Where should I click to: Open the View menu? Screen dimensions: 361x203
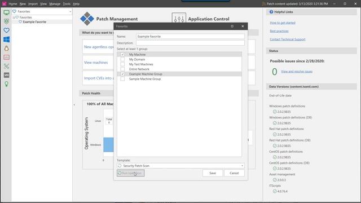[x=43, y=4]
